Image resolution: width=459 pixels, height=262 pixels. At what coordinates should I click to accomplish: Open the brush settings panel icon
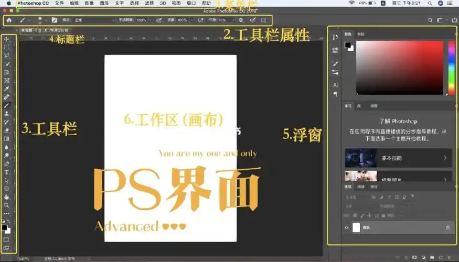[55, 20]
